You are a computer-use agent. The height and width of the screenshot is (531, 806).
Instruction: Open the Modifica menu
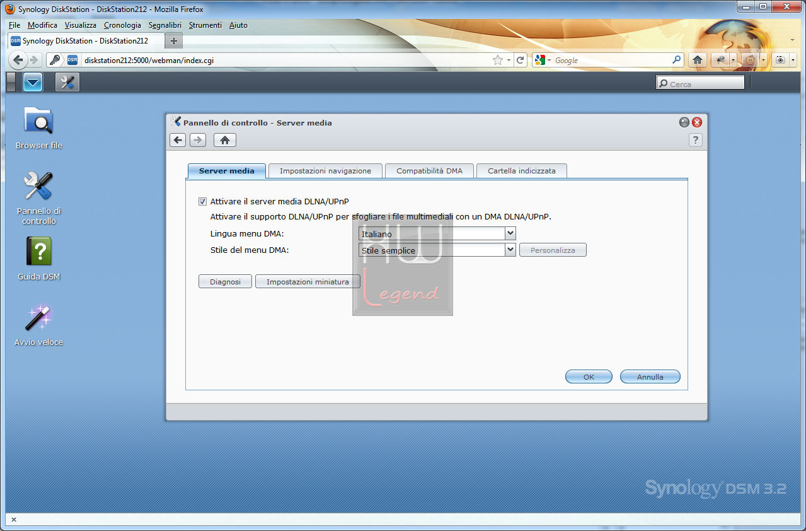pyautogui.click(x=42, y=25)
